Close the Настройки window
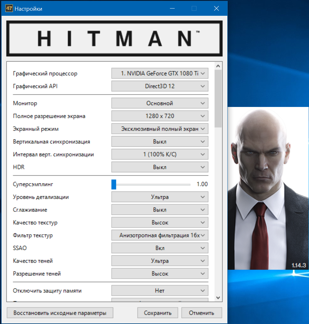This screenshot has height=324, width=309. (216, 9)
